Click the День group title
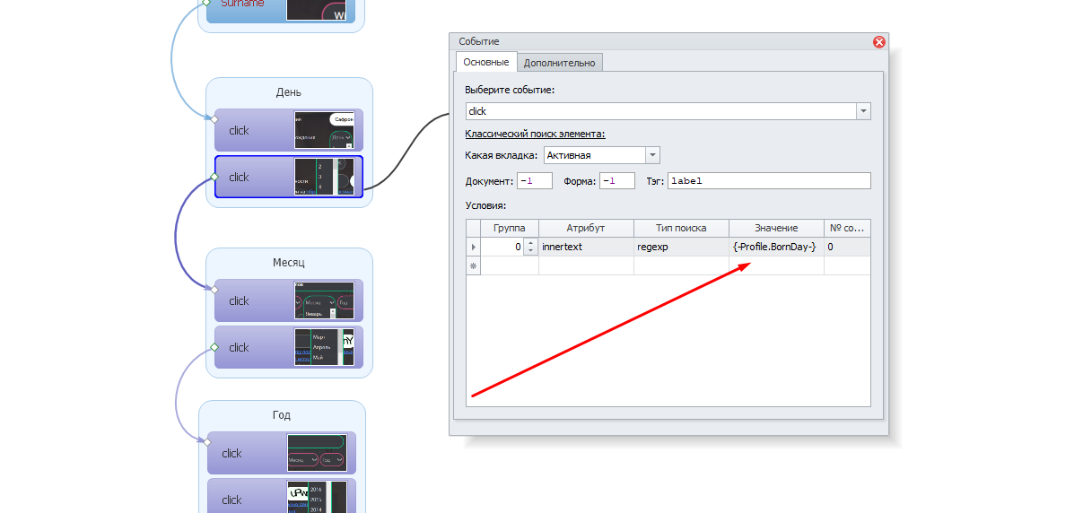 [x=289, y=92]
